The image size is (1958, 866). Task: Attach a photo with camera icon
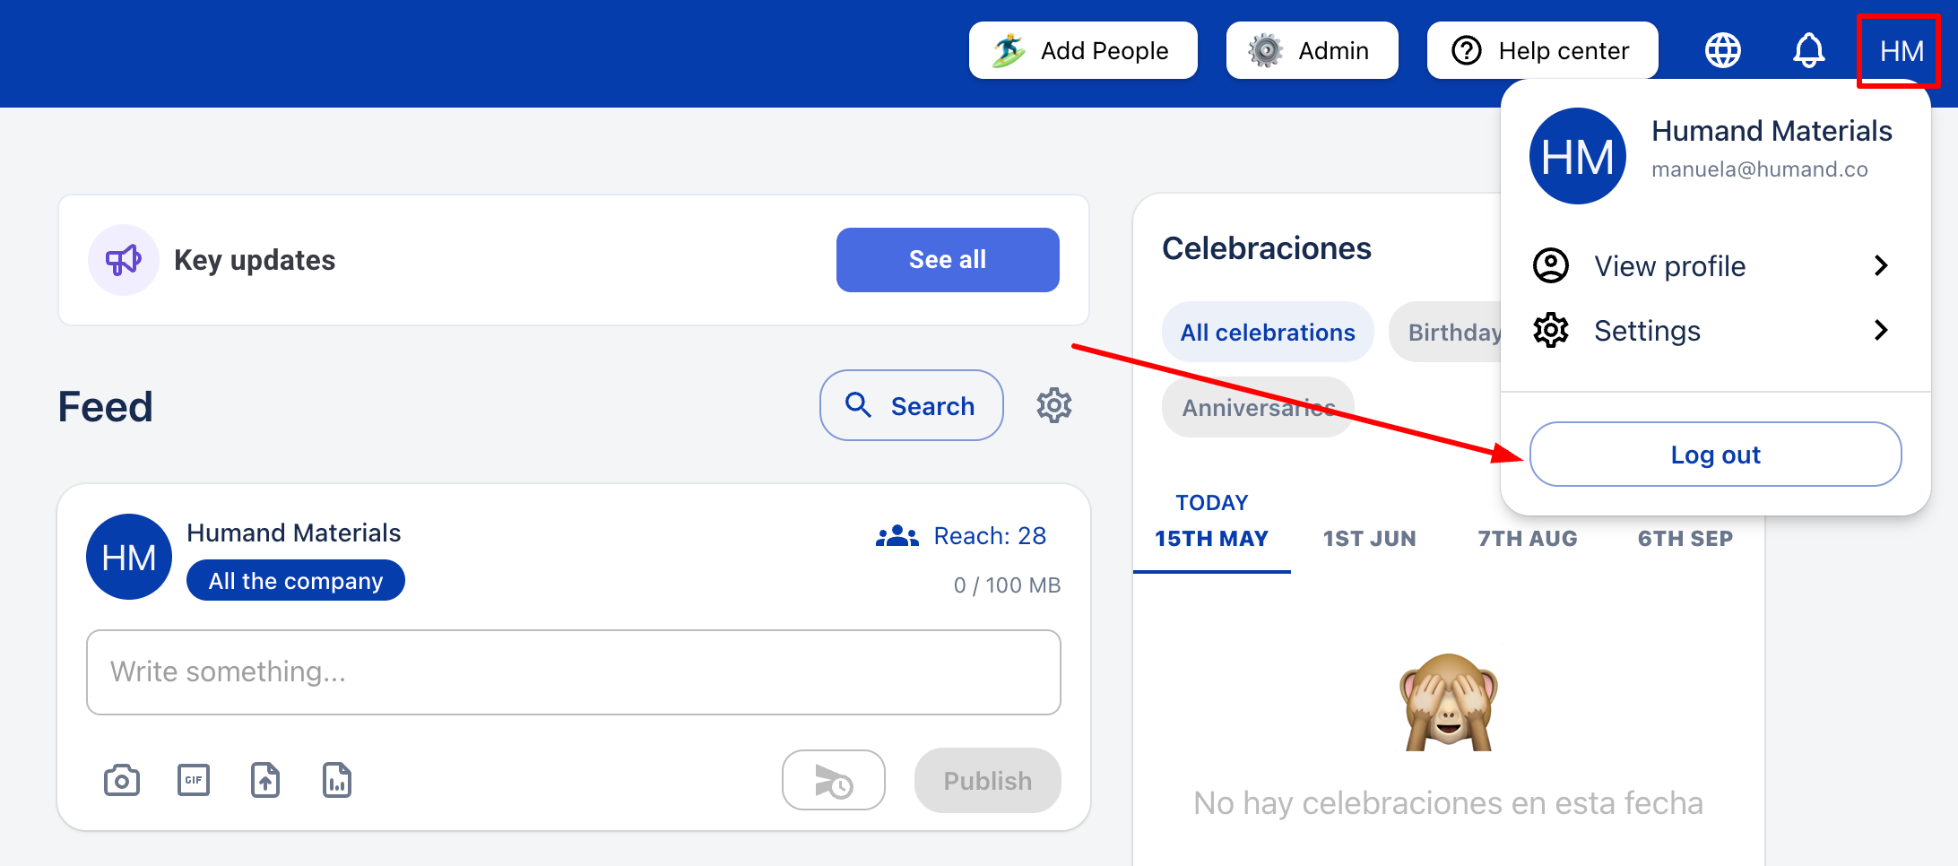(122, 780)
